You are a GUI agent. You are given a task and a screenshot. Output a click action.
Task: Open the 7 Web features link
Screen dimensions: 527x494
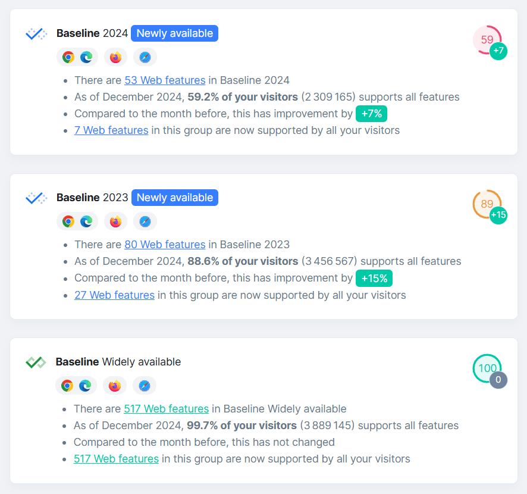point(111,130)
